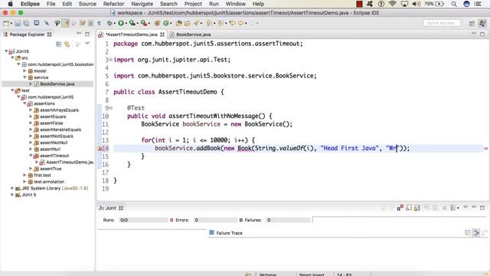Click the Open Type toolbar icon
Screen dimensions: 490x276
(178, 23)
